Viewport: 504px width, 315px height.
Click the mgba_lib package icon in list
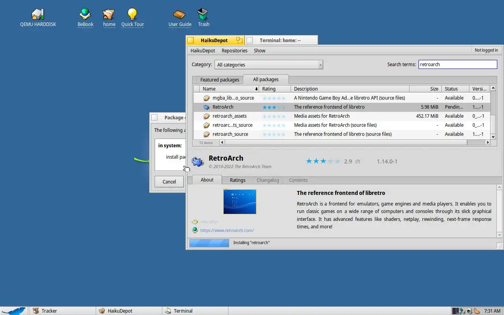click(206, 98)
